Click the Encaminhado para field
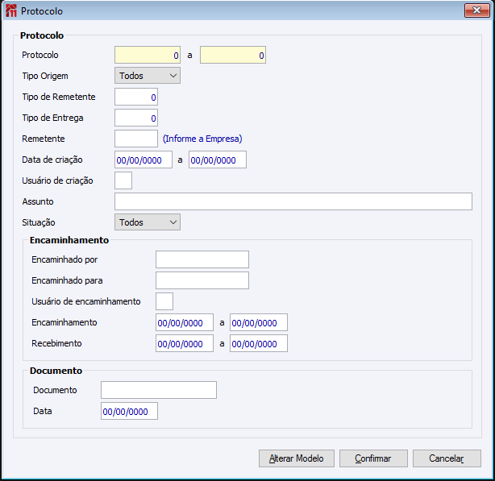The image size is (495, 481). pyautogui.click(x=202, y=280)
